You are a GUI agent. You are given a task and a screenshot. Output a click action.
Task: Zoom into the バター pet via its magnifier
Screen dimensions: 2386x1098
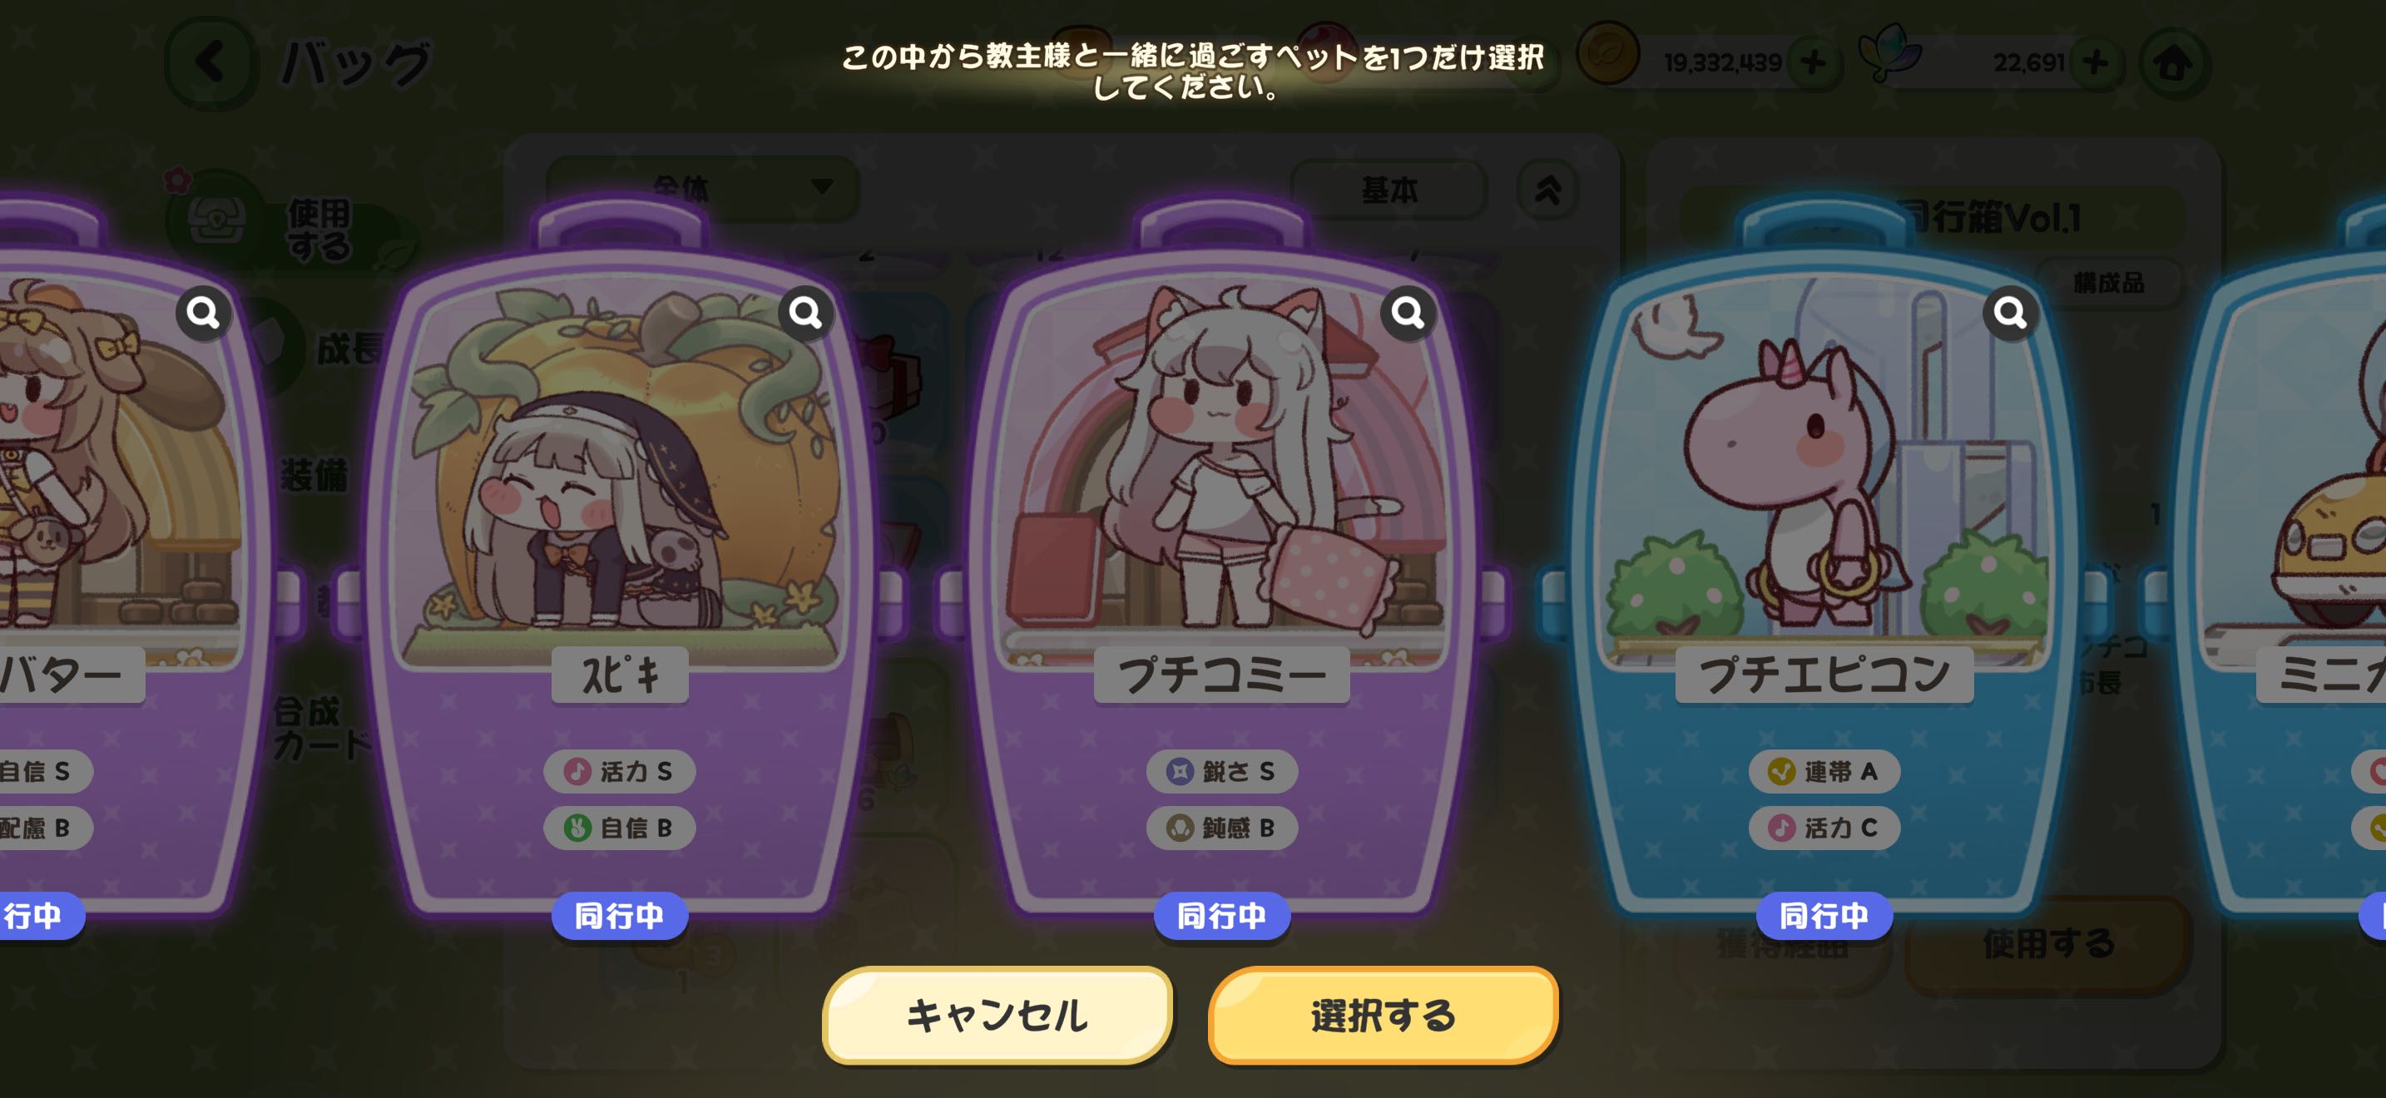click(204, 313)
